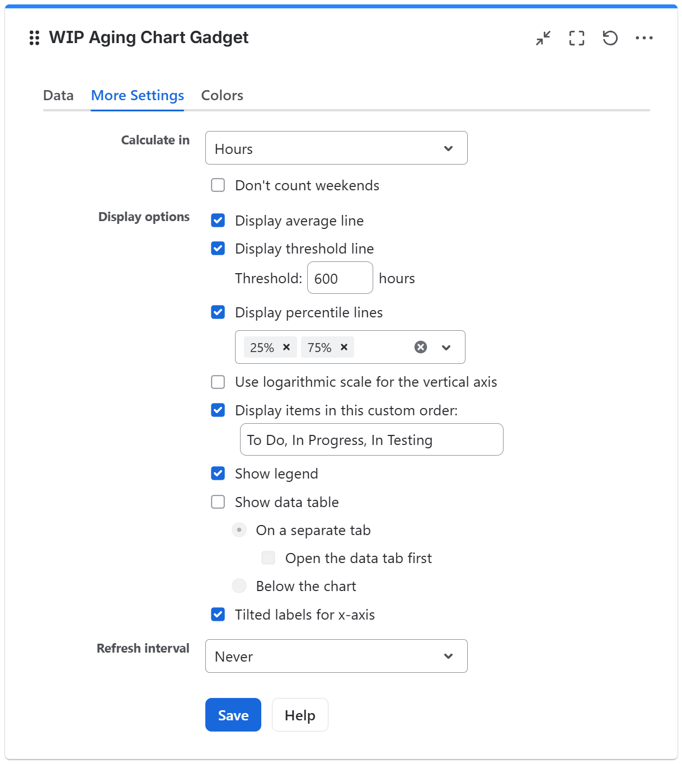Select the More Settings tab
The image size is (682, 764).
pos(138,95)
